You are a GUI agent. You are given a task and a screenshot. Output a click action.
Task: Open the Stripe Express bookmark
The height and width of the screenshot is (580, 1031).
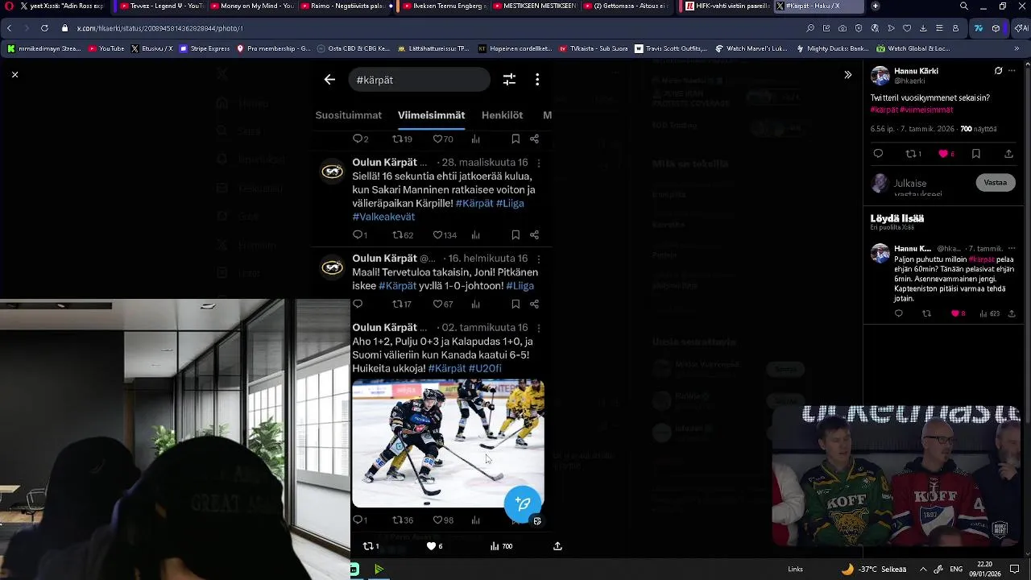pos(205,48)
